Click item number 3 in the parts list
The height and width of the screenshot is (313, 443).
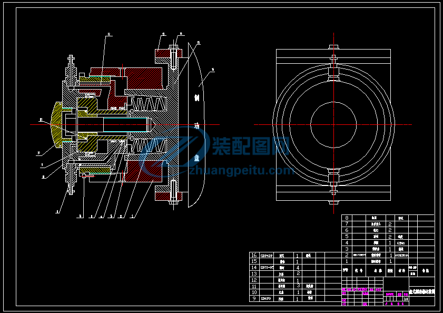347,249
